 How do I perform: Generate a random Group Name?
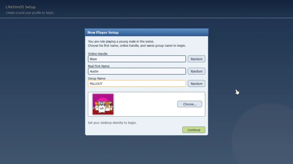(x=196, y=84)
